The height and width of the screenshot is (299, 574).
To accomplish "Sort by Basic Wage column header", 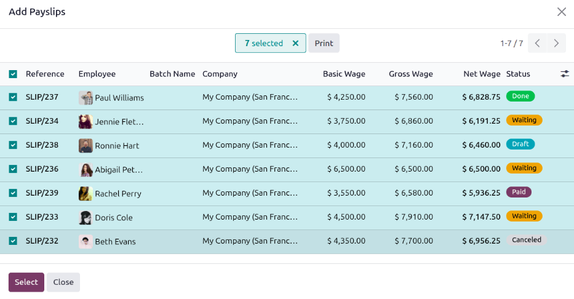I will pos(344,74).
